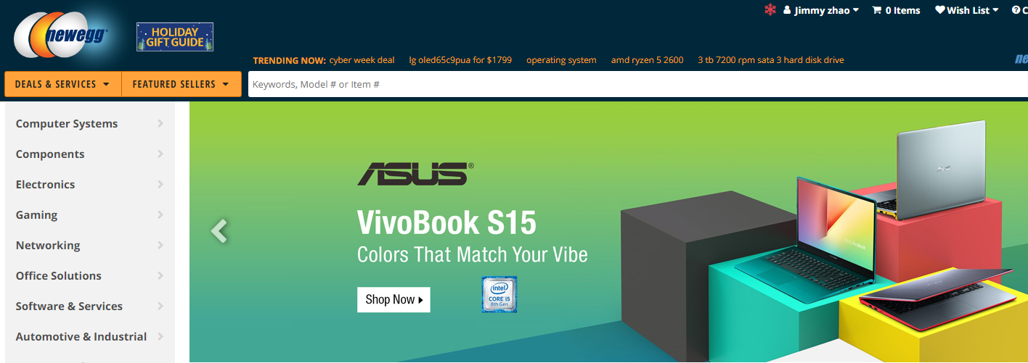The image size is (1028, 363).
Task: Open the Newegg logo homepage
Action: (60, 36)
